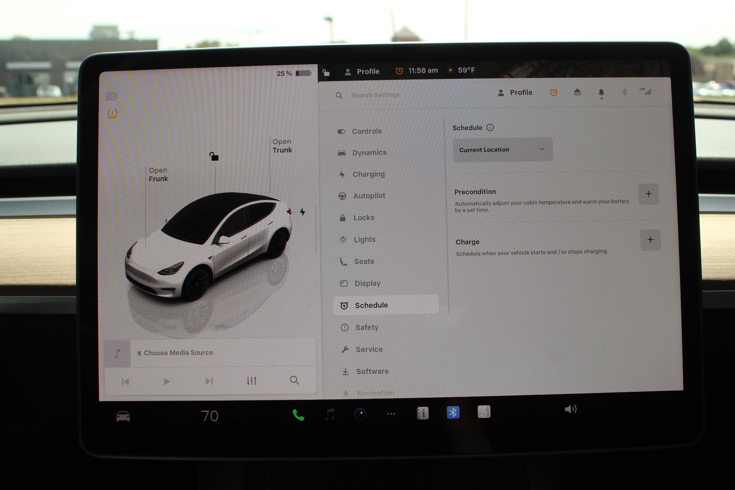Viewport: 735px width, 490px height.
Task: Add a Charge schedule with plus button
Action: [650, 240]
